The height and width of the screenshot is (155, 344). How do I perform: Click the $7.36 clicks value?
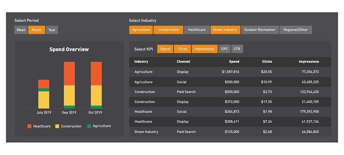point(267,121)
